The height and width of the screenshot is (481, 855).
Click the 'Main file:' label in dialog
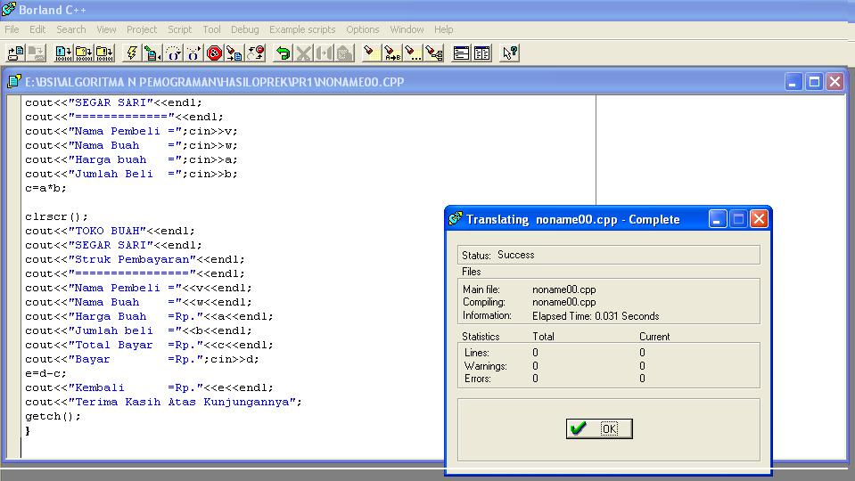point(481,289)
